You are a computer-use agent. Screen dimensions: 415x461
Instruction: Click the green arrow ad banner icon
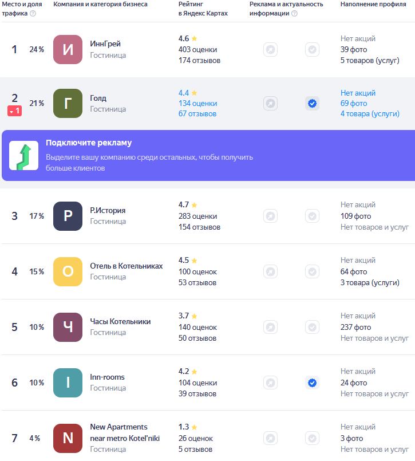[24, 156]
